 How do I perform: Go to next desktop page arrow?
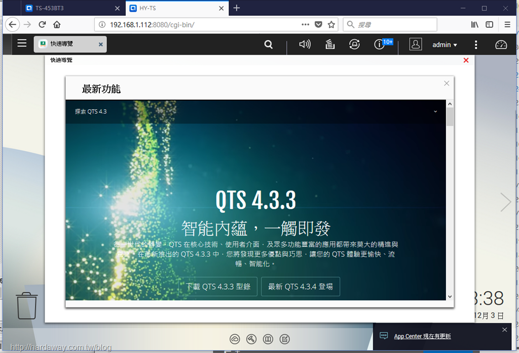(505, 202)
